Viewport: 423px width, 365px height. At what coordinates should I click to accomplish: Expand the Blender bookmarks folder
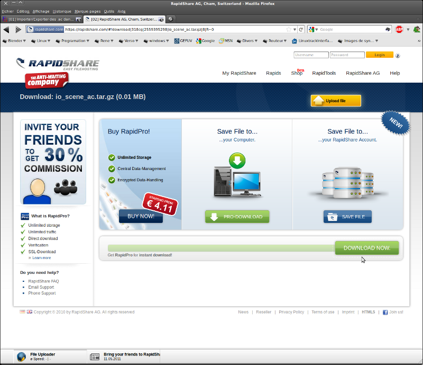coord(14,41)
